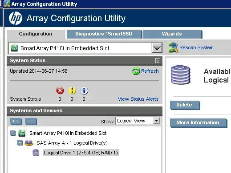Click the controller card icon in the selector
Image resolution: width=231 pixels, height=173 pixels.
(x=14, y=48)
